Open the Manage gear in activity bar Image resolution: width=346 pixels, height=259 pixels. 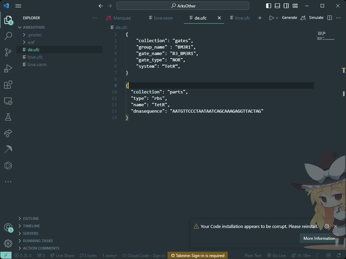pos(8,243)
